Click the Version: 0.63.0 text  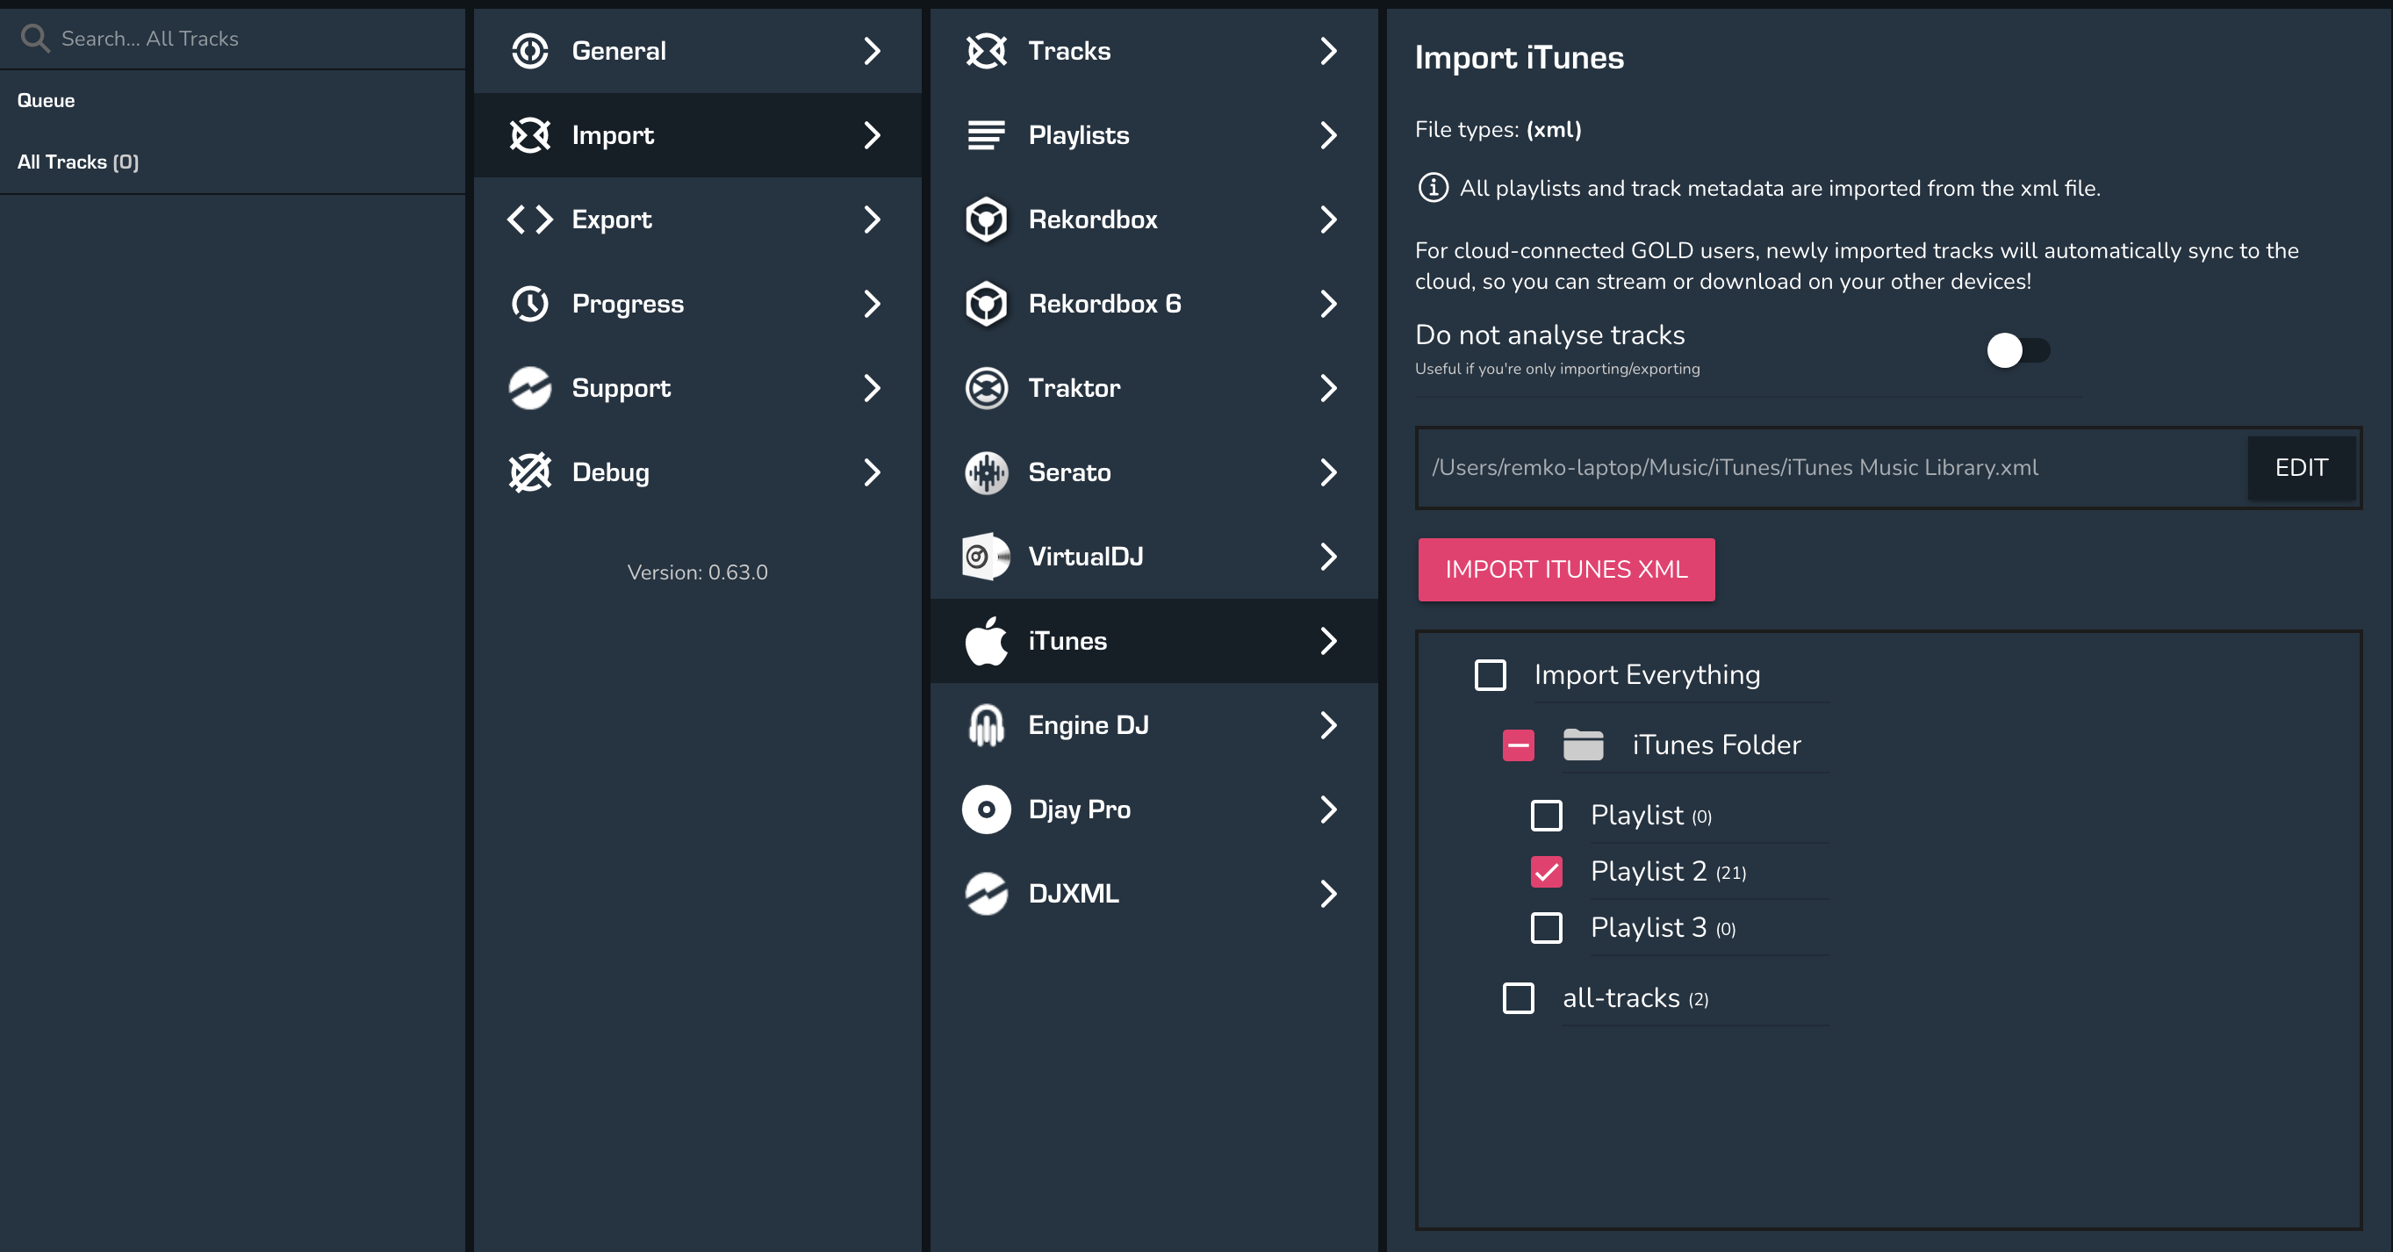pos(698,572)
